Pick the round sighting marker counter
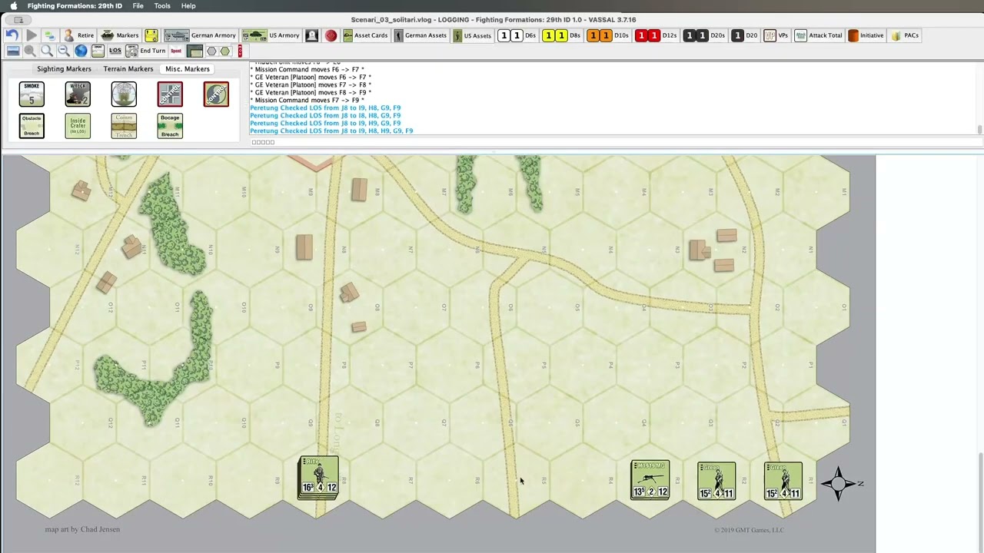The width and height of the screenshot is (984, 553). coord(124,94)
